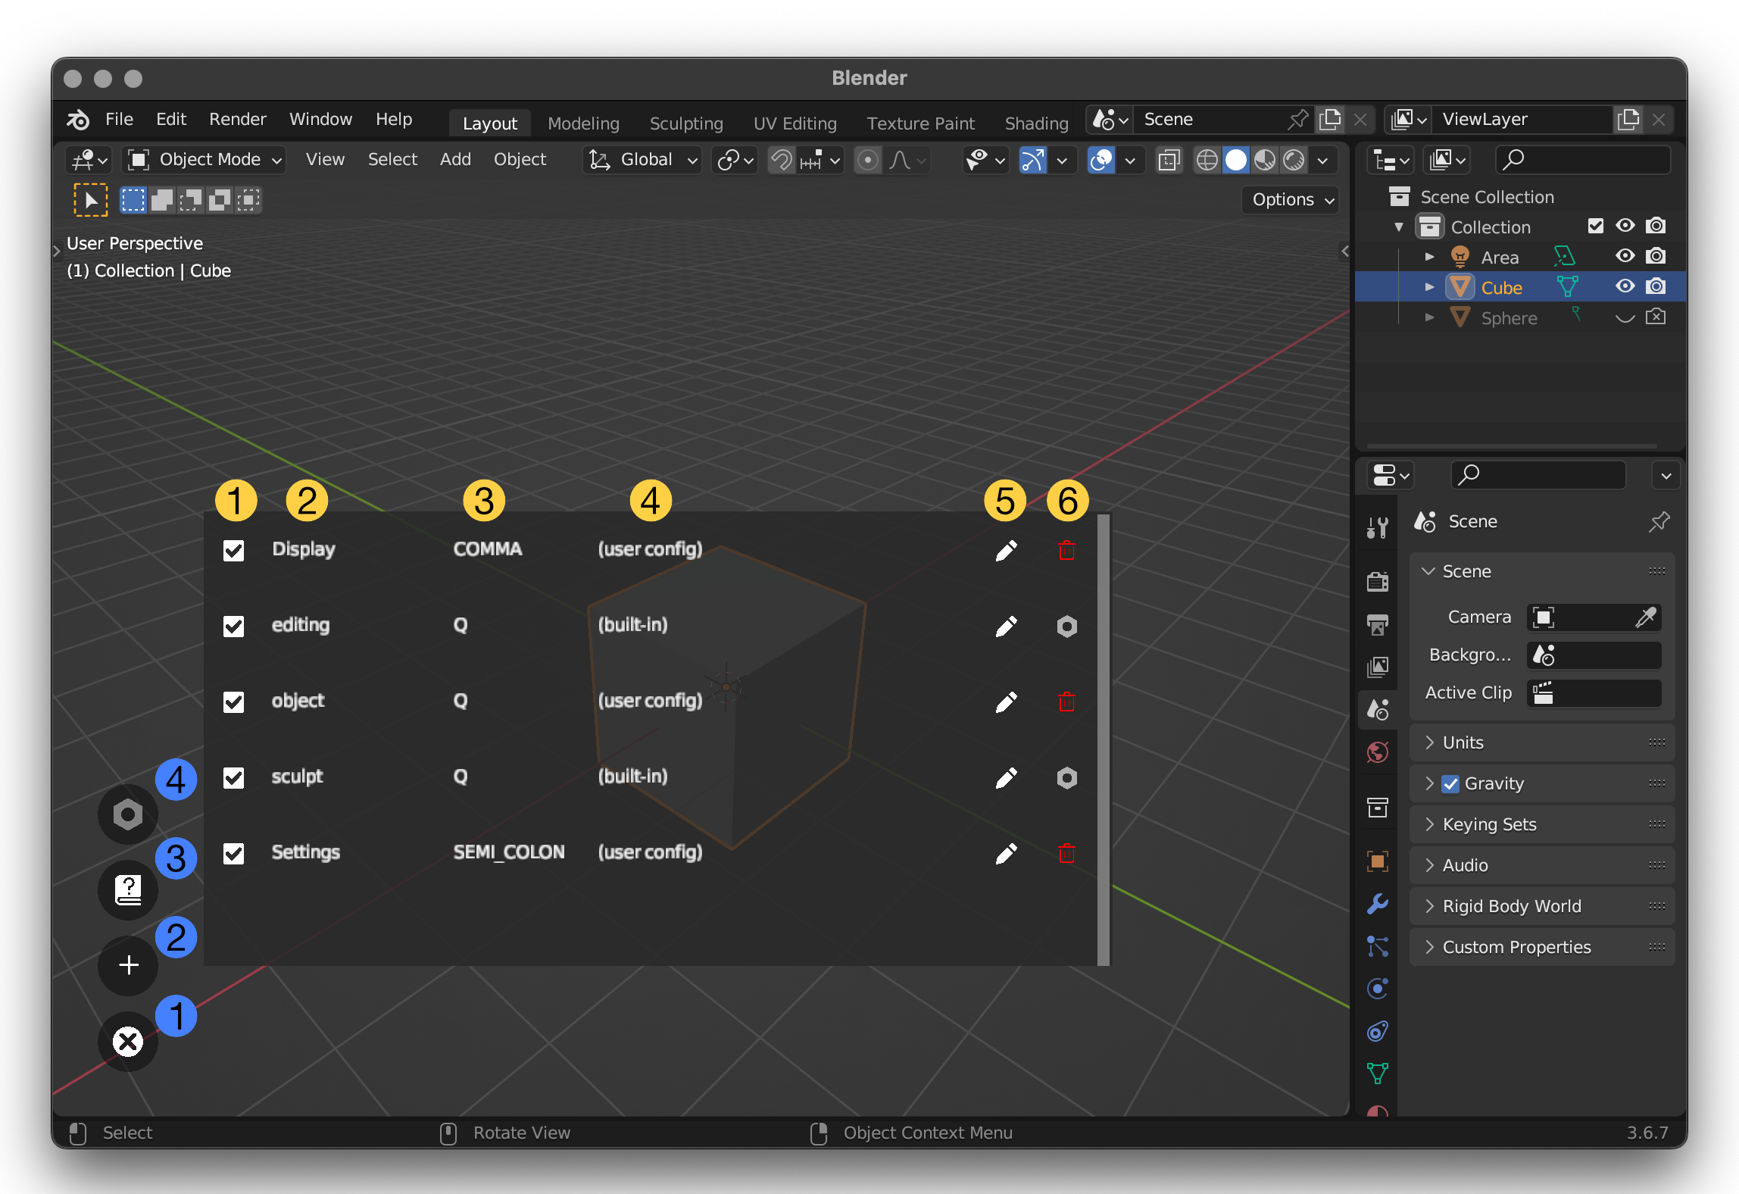Screen dimensions: 1739x1194
Task: Uncheck the Settings row checkbox
Action: (233, 854)
